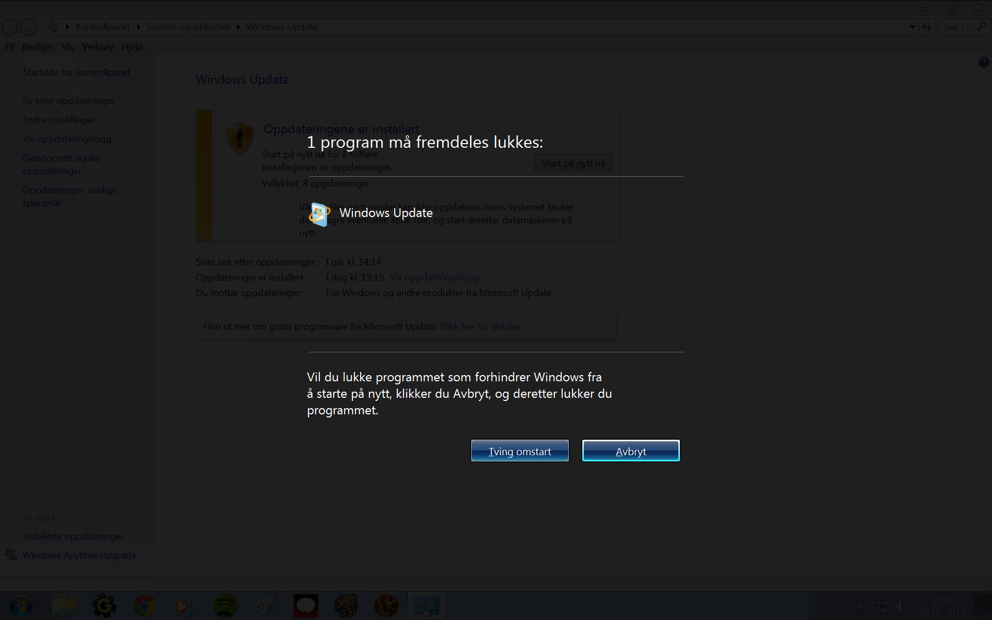This screenshot has width=992, height=620.
Task: Click the network tray icon
Action: (x=884, y=606)
